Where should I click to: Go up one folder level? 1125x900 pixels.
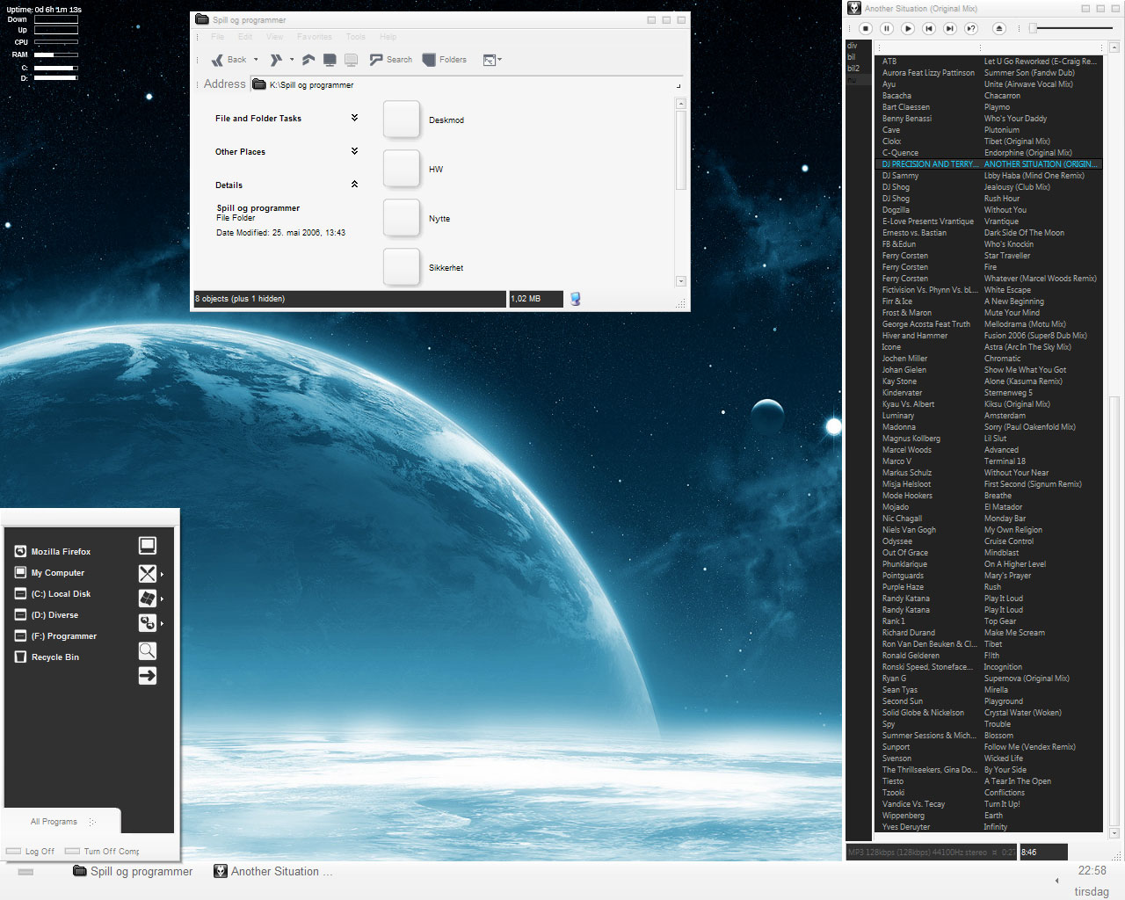[x=308, y=60]
